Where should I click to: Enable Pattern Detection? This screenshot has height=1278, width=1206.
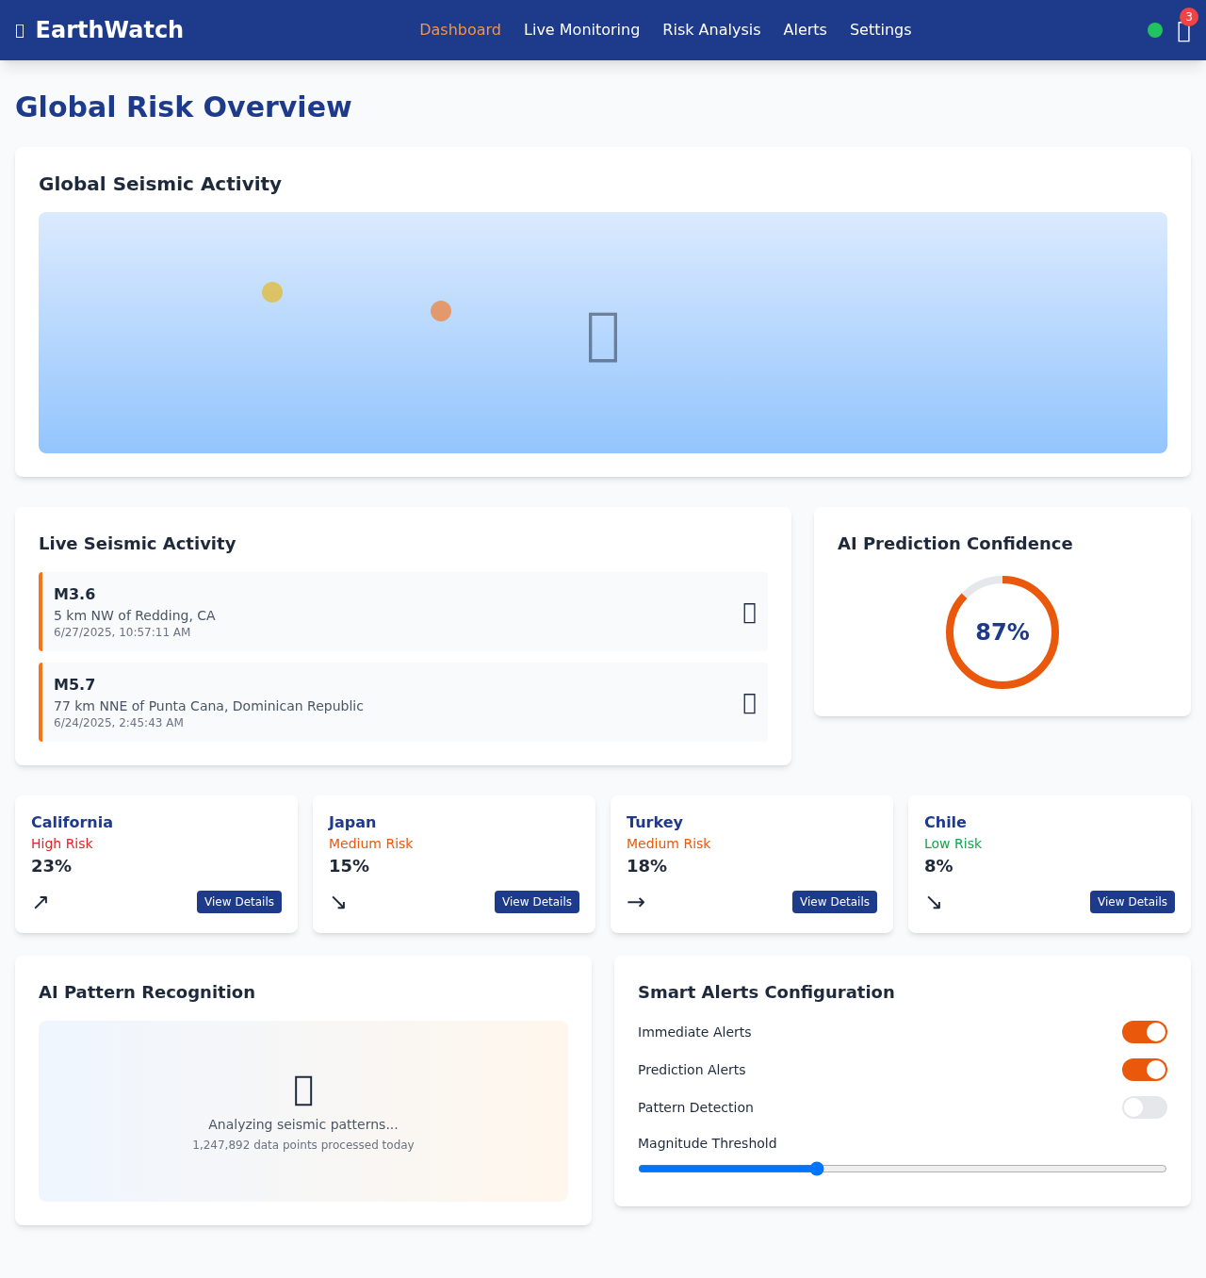pyautogui.click(x=1144, y=1107)
